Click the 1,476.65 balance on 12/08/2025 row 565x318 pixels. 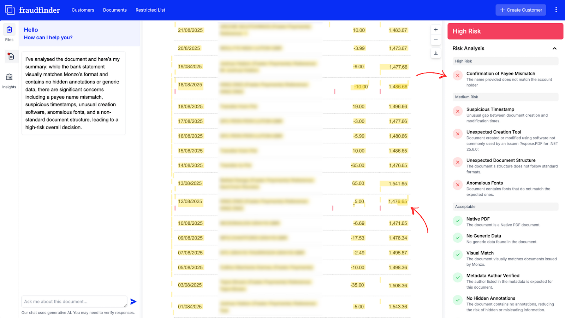click(x=398, y=202)
